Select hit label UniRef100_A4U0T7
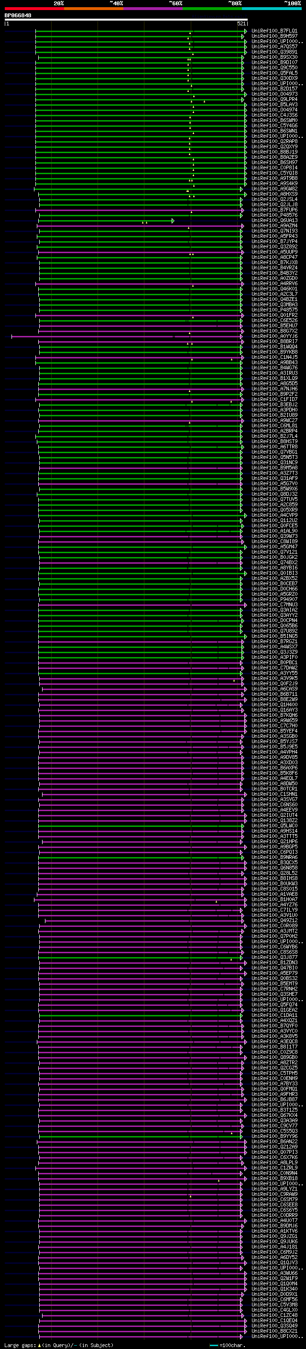 274,1221
